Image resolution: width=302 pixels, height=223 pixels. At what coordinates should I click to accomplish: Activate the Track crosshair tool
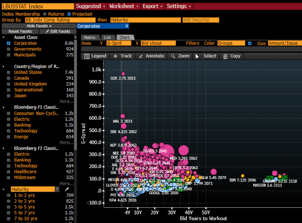[x=115, y=56]
